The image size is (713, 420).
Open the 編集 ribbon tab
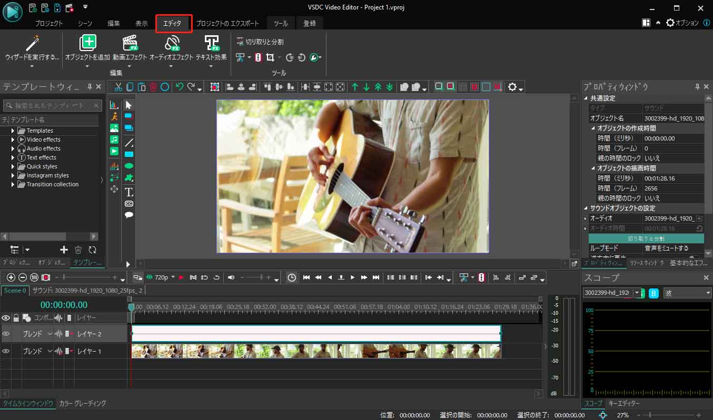click(x=113, y=24)
